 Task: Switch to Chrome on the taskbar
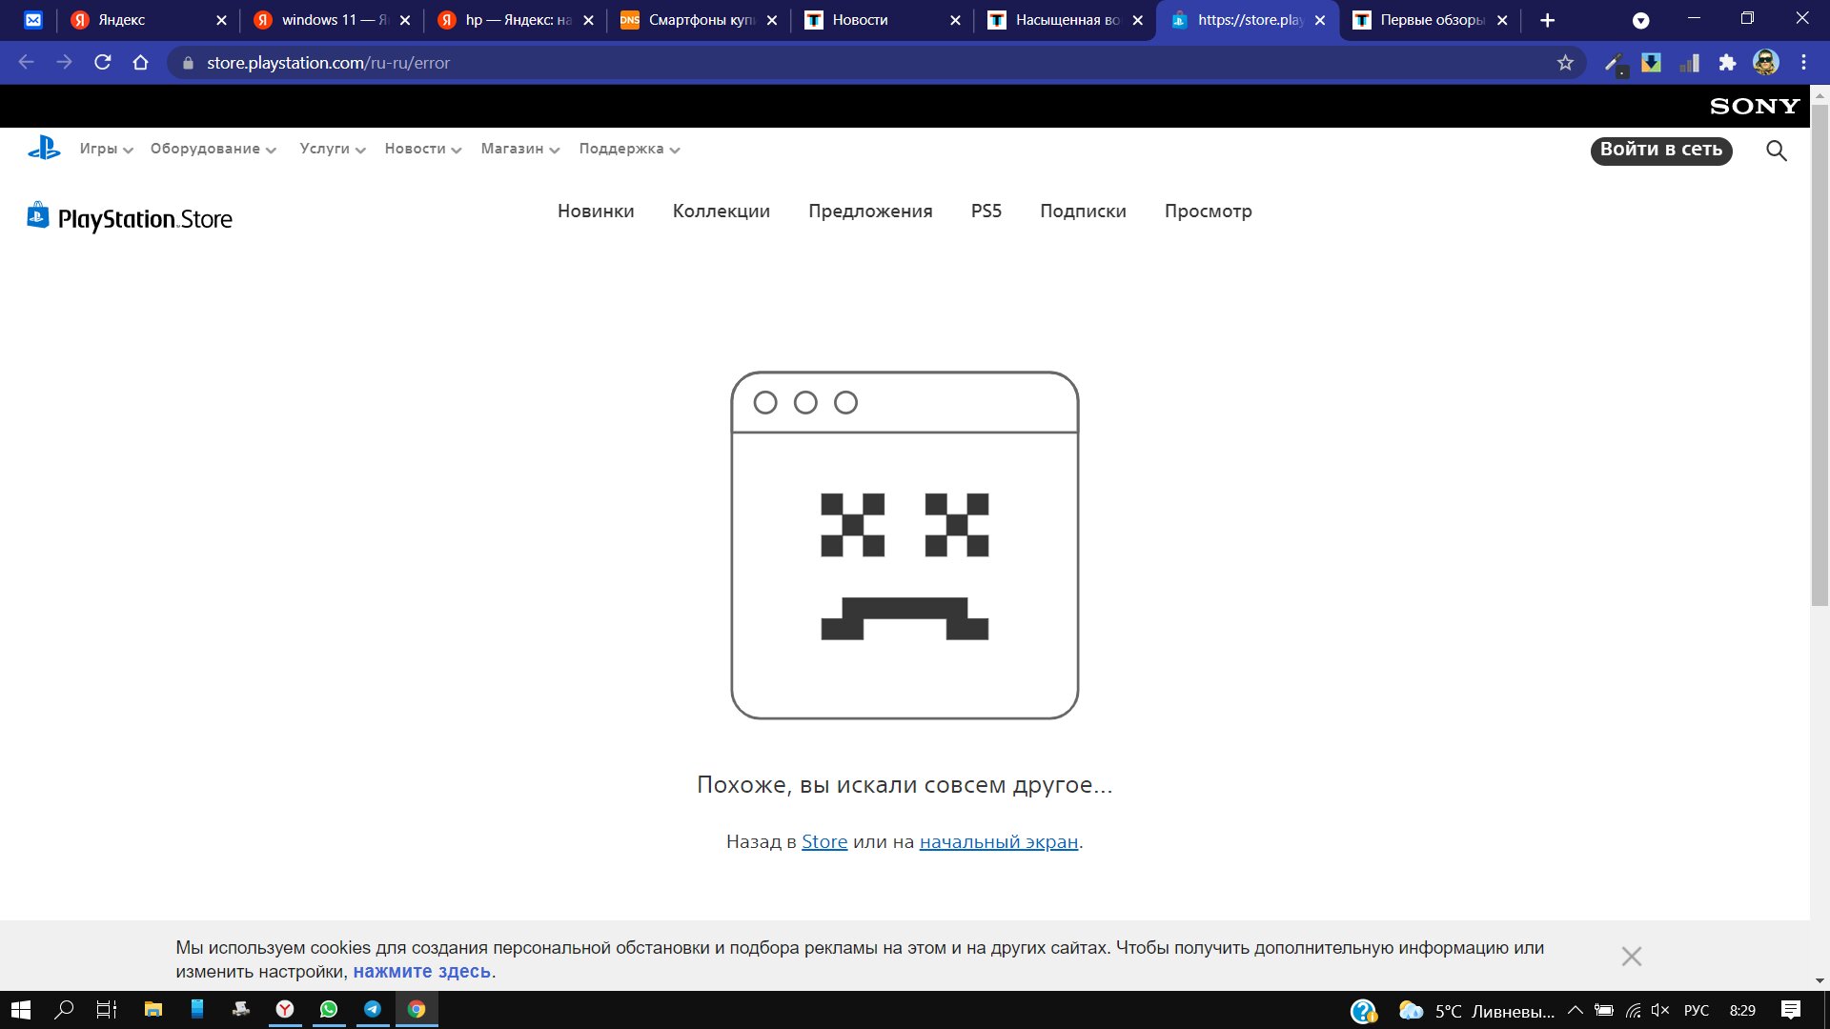point(417,1010)
